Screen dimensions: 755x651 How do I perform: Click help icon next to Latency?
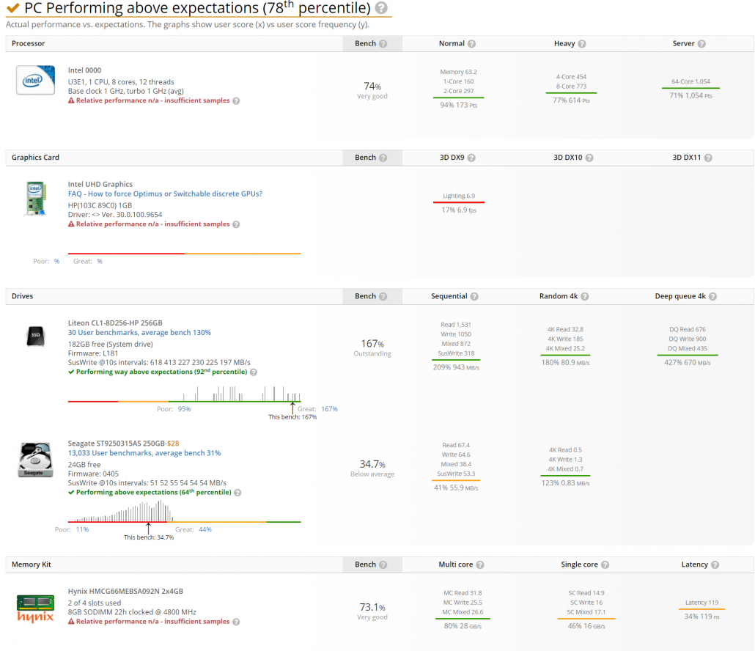coord(715,565)
